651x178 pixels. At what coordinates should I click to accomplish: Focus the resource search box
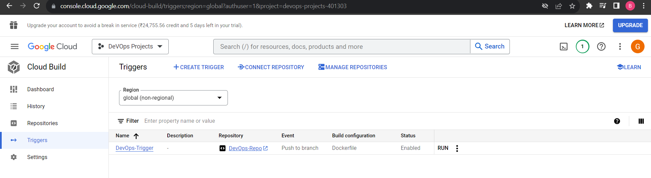tap(342, 46)
